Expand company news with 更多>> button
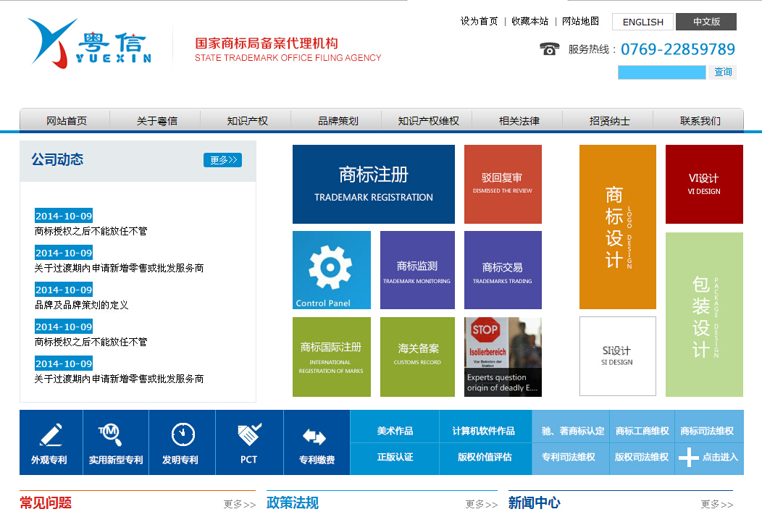Screen dimensions: 762x517 click(222, 160)
